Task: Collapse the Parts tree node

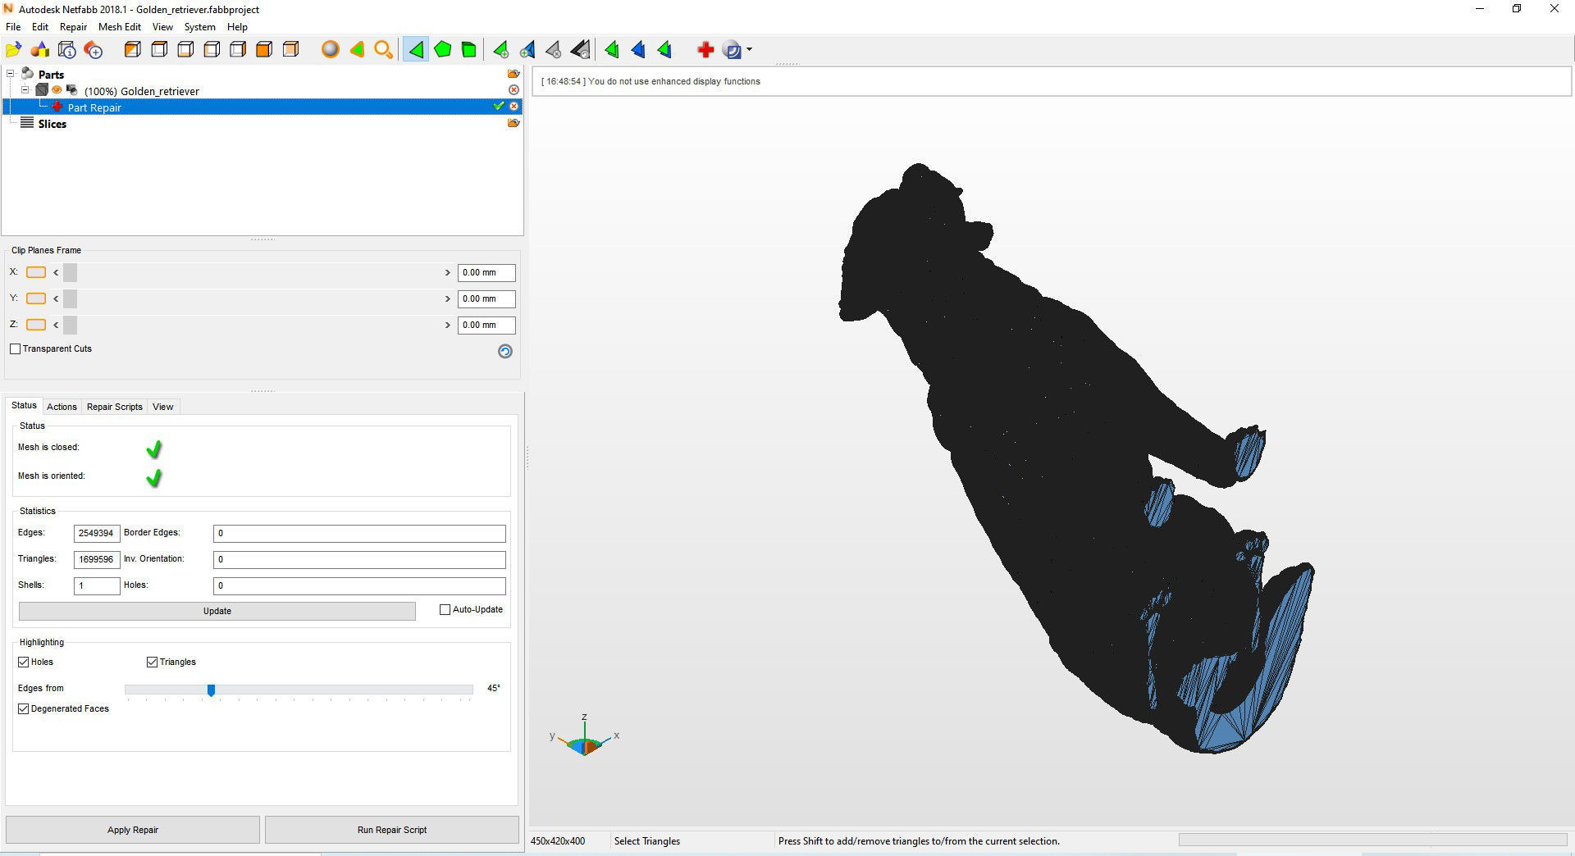Action: click(11, 74)
